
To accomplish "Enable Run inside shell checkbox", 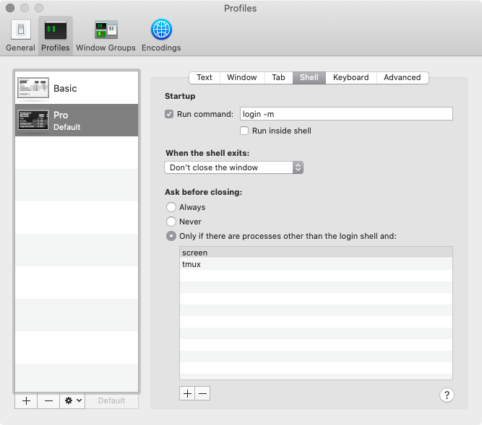I will (x=245, y=131).
